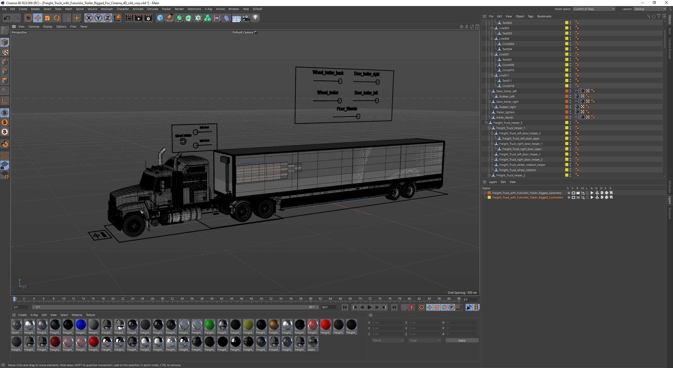Screen dimensions: 673x368
Task: Click the Apply button in coordinates panel
Action: pyautogui.click(x=461, y=340)
